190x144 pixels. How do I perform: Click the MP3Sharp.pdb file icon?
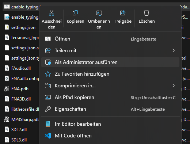7,119
